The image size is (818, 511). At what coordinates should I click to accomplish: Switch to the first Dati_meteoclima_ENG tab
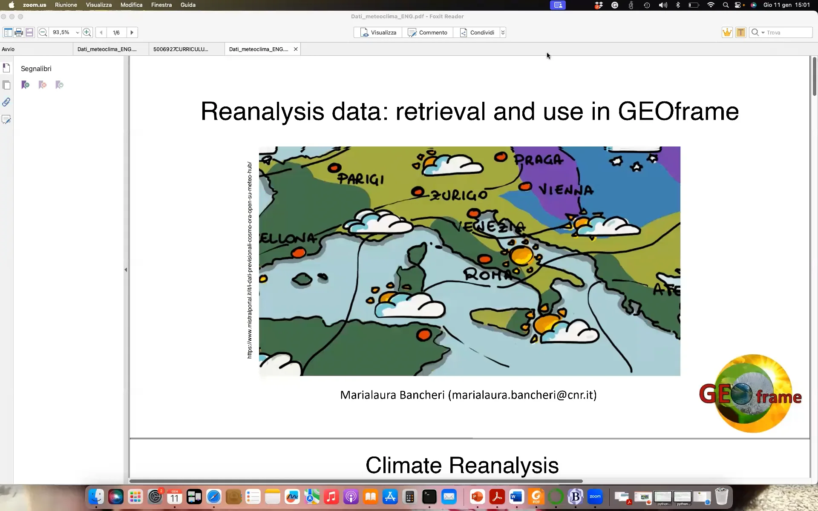point(111,49)
